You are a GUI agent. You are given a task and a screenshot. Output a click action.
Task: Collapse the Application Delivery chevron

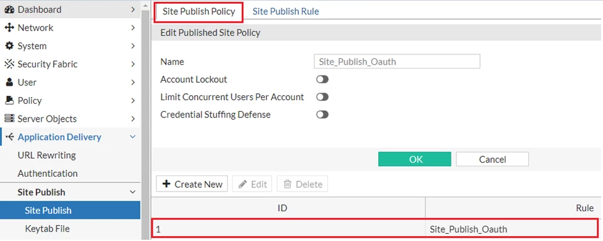coord(133,137)
